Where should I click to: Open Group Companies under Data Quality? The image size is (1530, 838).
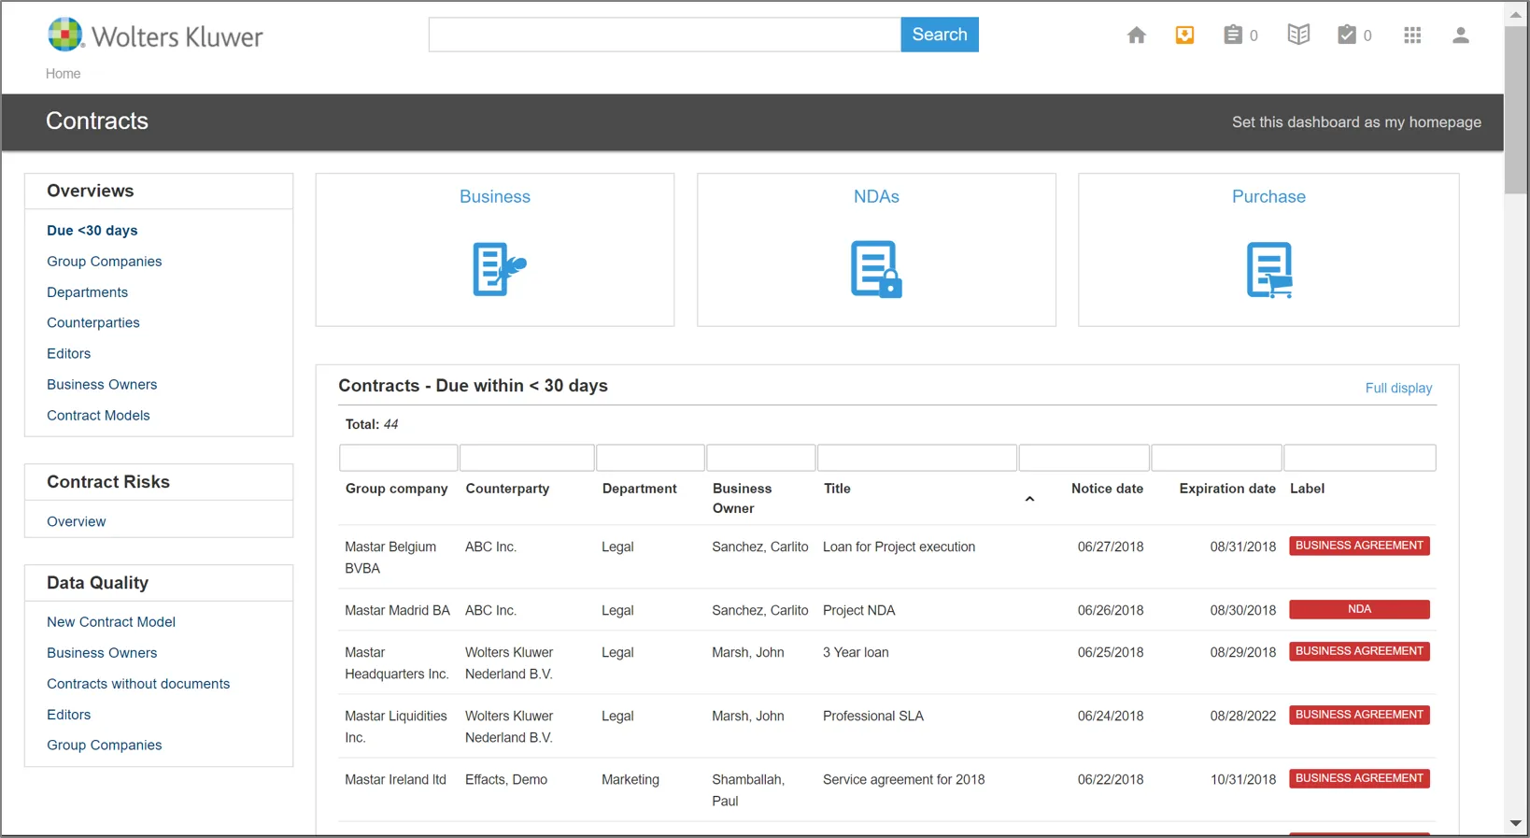click(105, 746)
